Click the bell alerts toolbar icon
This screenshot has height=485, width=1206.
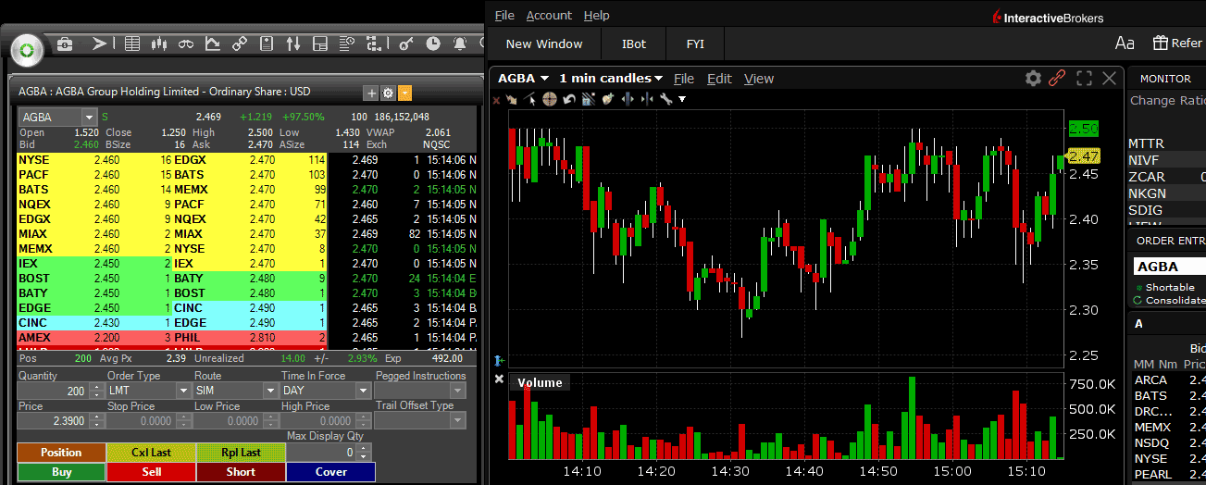tap(459, 44)
